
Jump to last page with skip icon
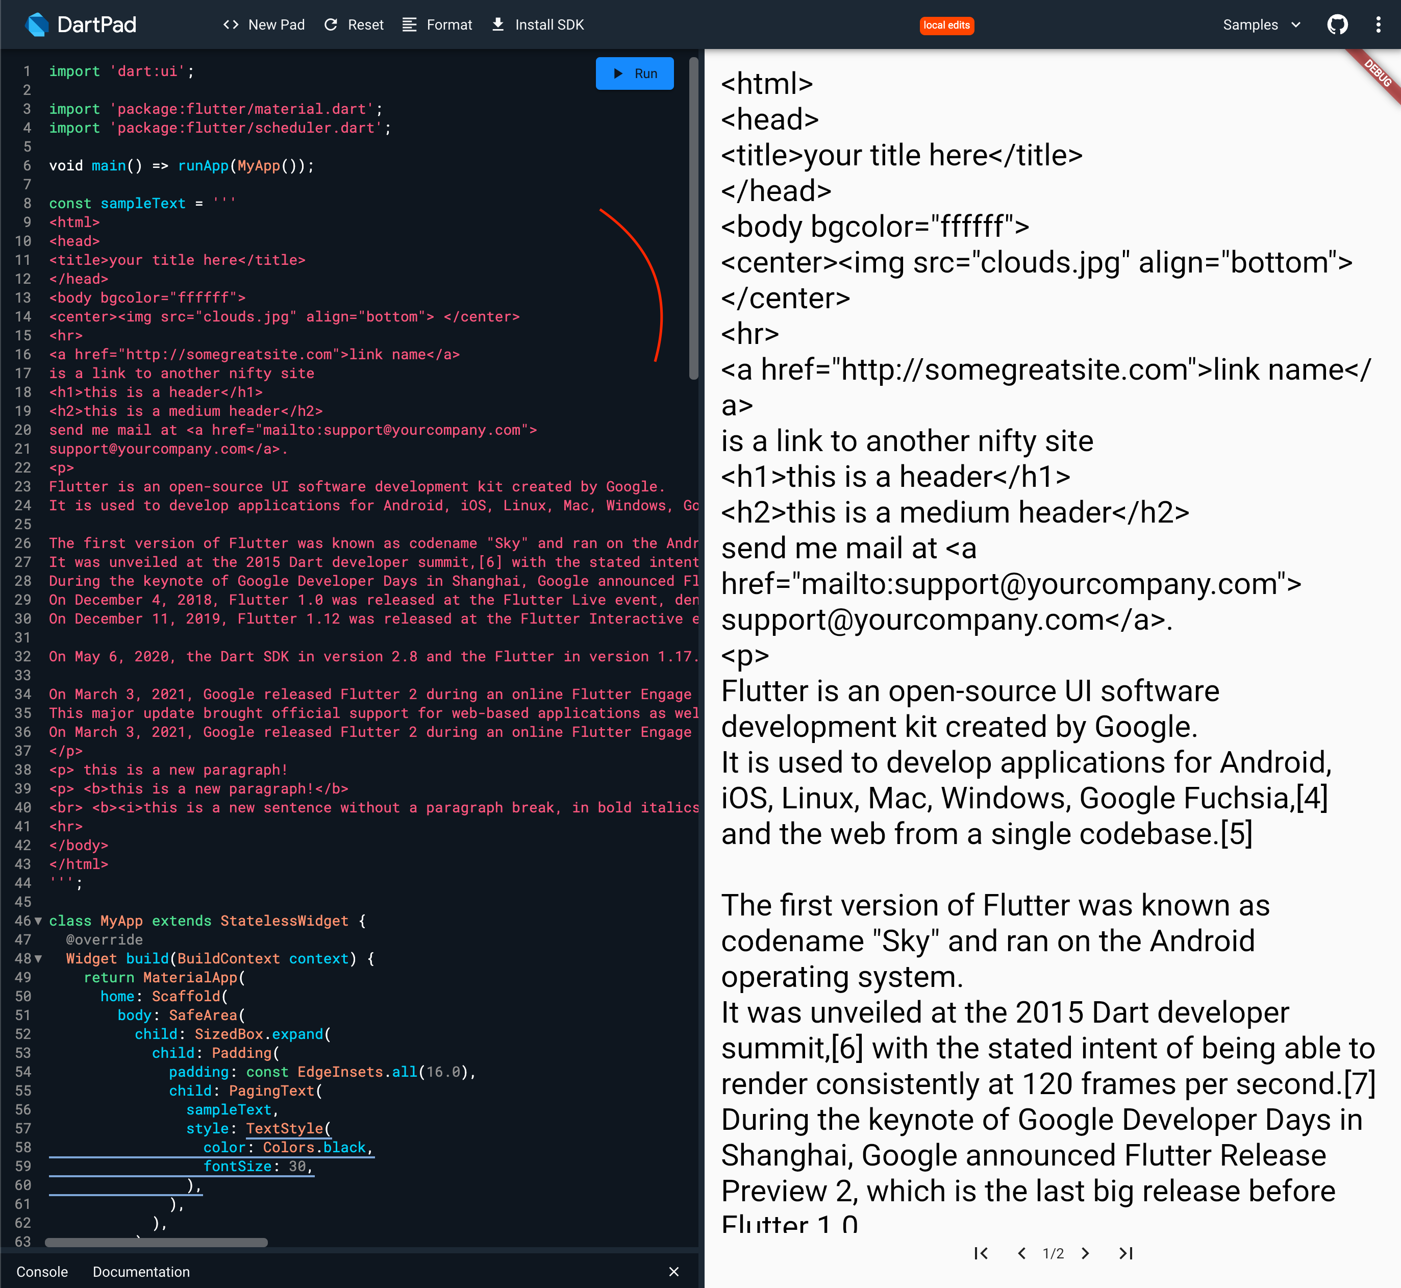[1126, 1252]
